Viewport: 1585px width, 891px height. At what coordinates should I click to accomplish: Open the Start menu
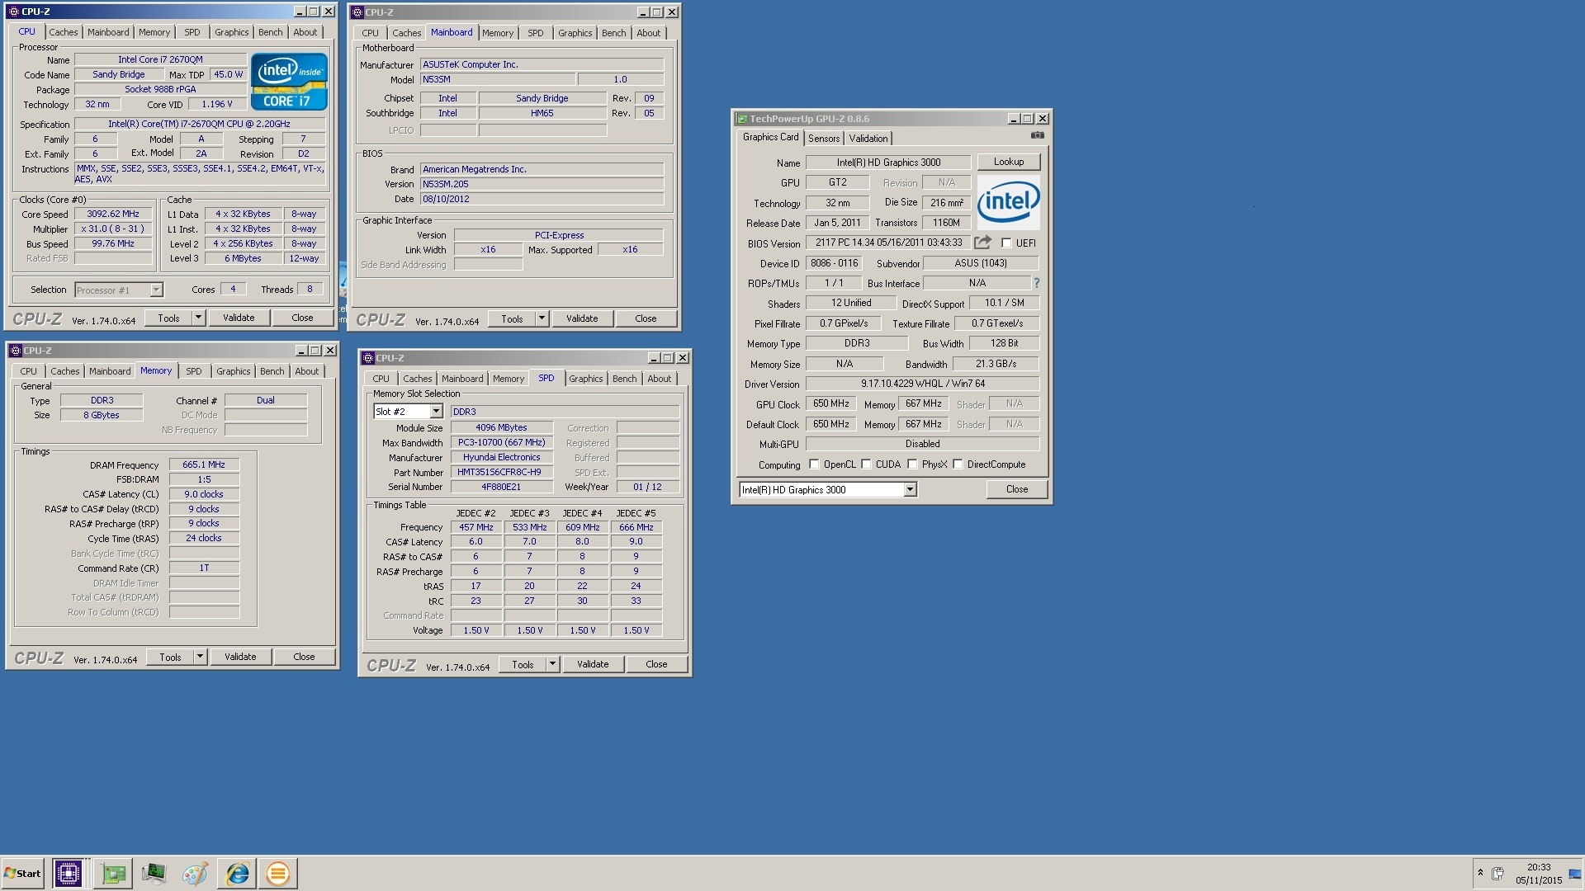click(x=22, y=873)
